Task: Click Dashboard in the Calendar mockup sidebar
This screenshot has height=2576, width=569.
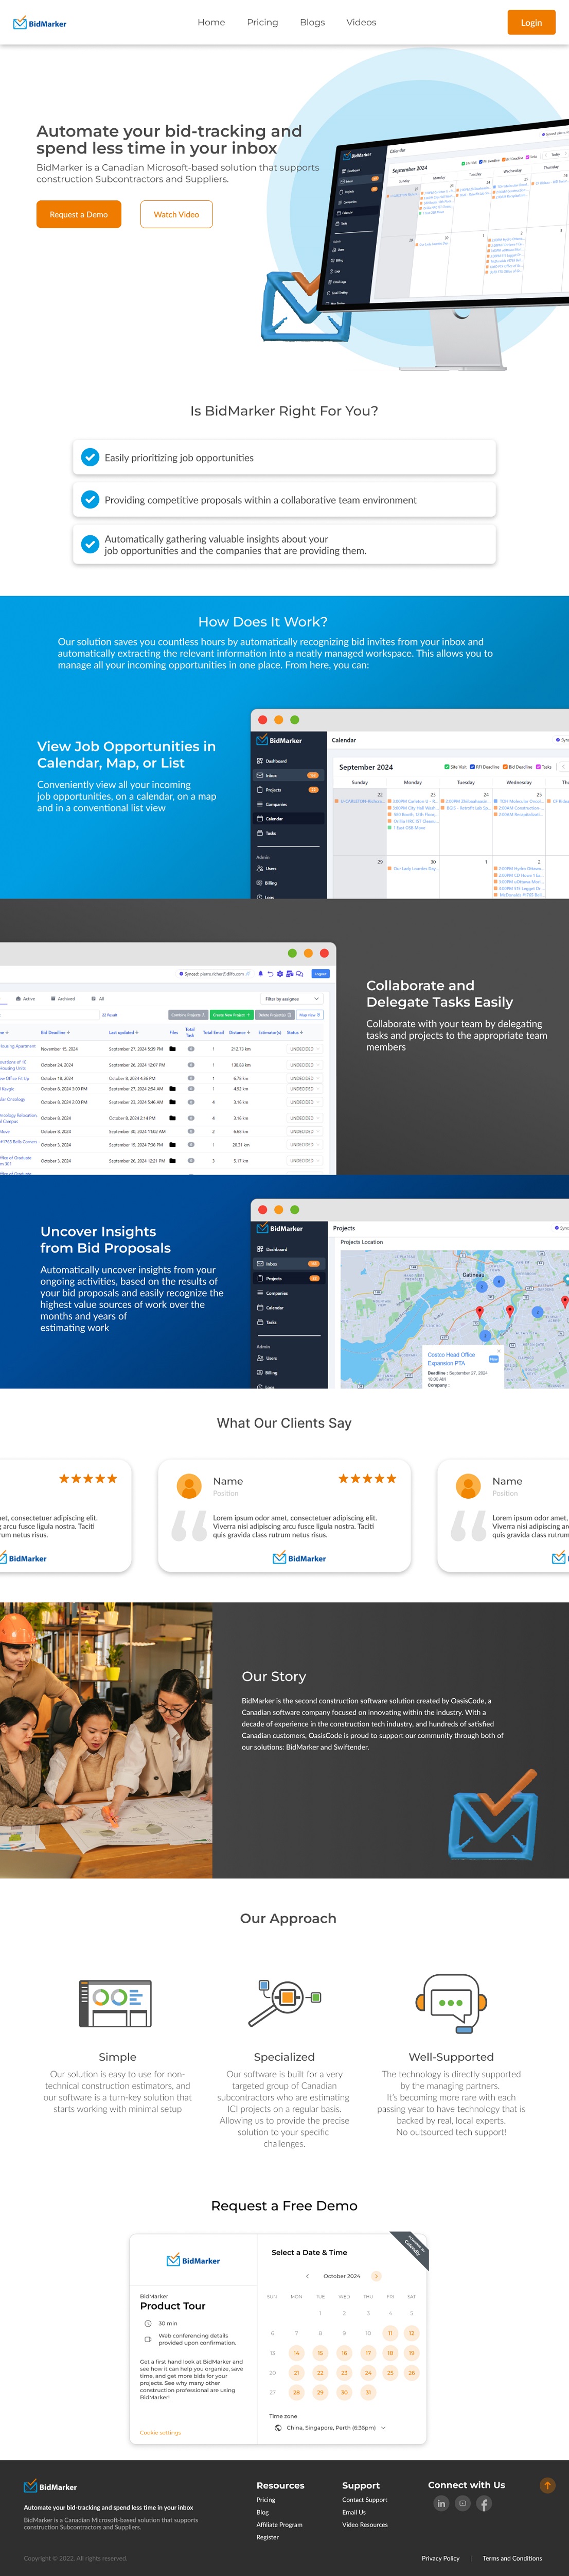Action: [272, 761]
